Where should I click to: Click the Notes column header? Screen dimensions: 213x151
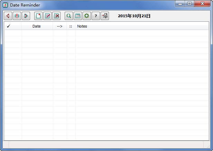pyautogui.click(x=82, y=26)
